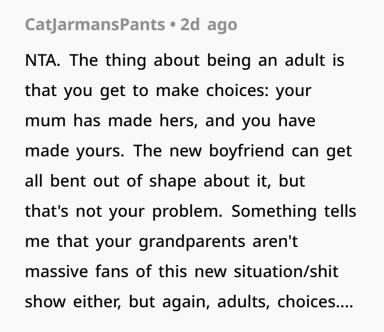Click the word "massive" in the comment
The height and width of the screenshot is (332, 384).
point(57,272)
